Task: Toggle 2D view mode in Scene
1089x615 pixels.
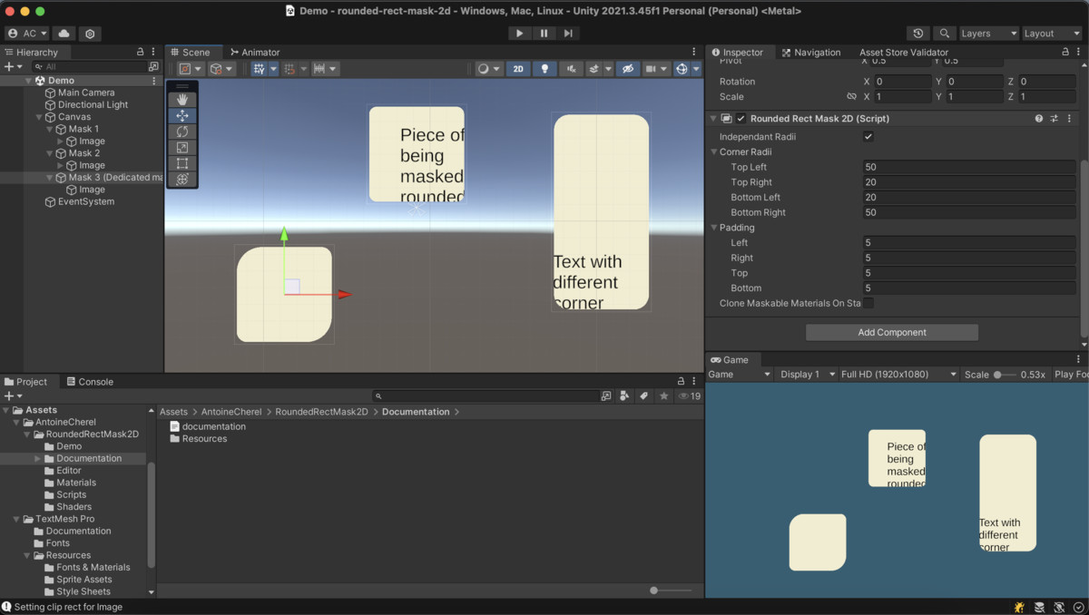Action: tap(518, 69)
